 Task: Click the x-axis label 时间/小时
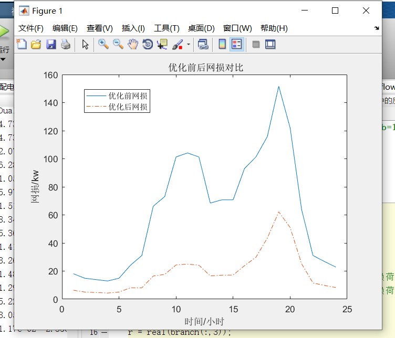pyautogui.click(x=204, y=321)
